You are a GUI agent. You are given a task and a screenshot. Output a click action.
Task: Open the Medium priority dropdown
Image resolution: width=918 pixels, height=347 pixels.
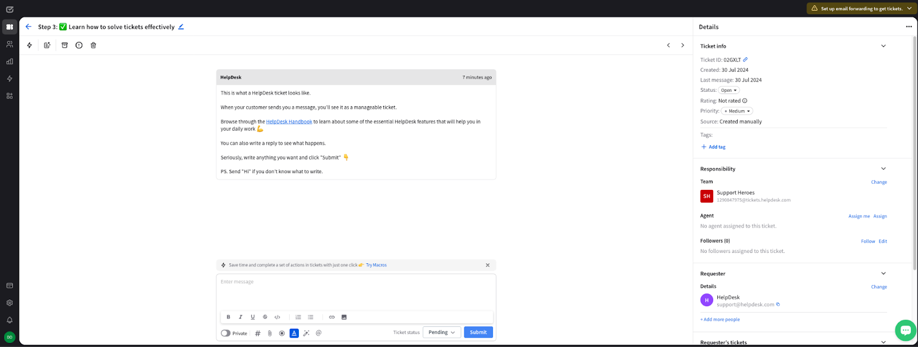click(x=737, y=111)
